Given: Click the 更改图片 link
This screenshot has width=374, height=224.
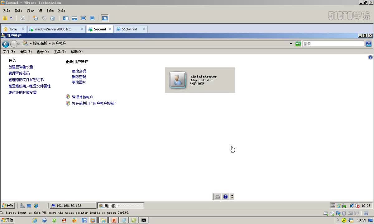Looking at the screenshot, I should pos(79,82).
